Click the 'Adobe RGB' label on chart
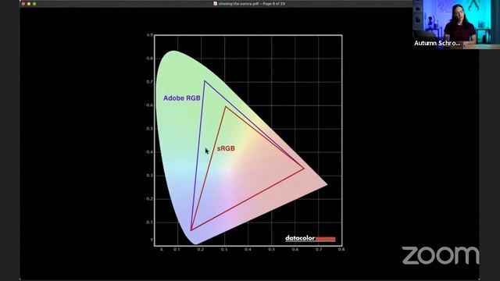Viewport: 500px width, 281px height. click(x=182, y=98)
